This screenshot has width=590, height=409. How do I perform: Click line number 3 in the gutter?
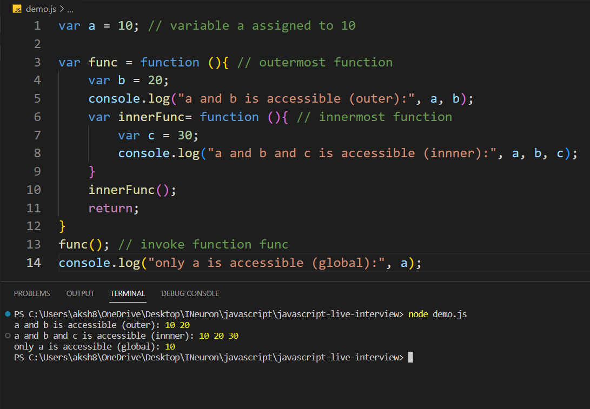37,62
